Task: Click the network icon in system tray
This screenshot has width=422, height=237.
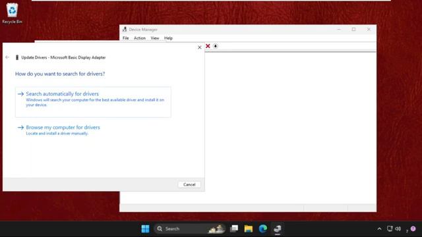Action: click(x=390, y=228)
